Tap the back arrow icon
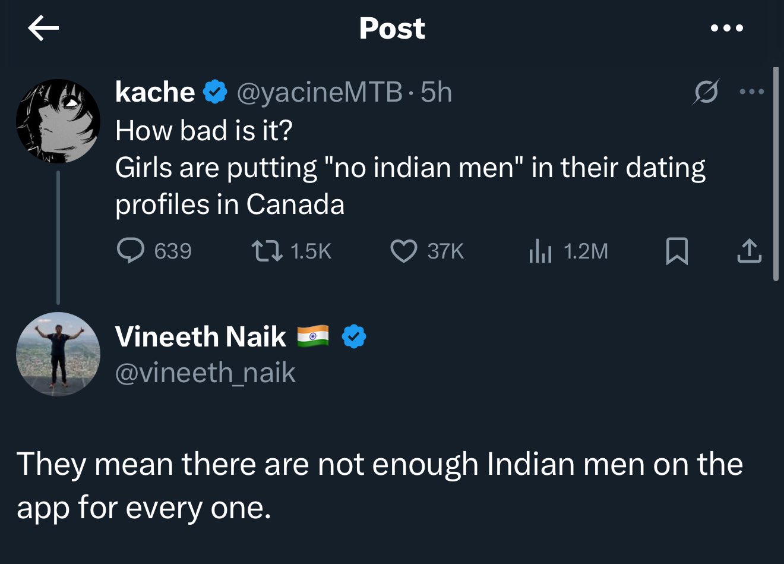The height and width of the screenshot is (564, 784). click(43, 29)
